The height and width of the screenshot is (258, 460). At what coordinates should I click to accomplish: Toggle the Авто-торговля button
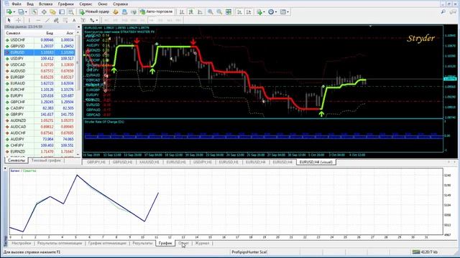[156, 11]
